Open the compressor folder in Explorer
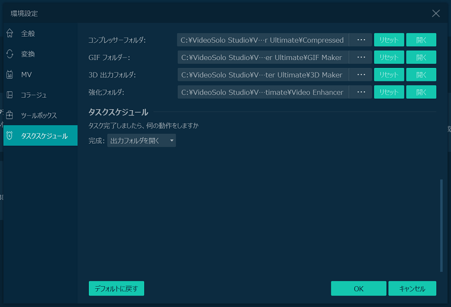 tap(421, 39)
